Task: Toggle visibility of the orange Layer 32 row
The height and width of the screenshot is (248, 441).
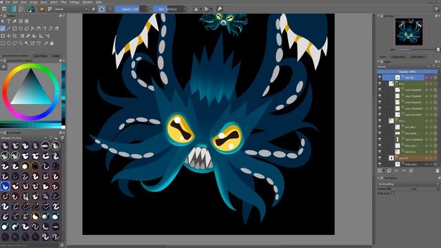Action: (380, 158)
